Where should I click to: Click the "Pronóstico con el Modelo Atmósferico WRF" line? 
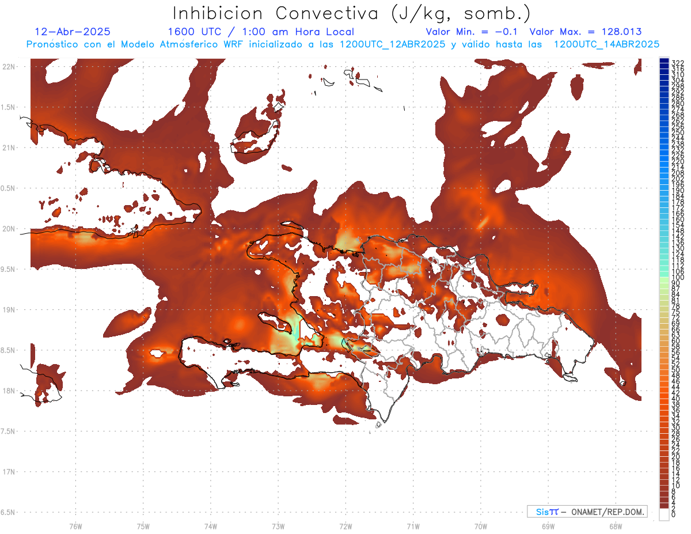point(343,44)
